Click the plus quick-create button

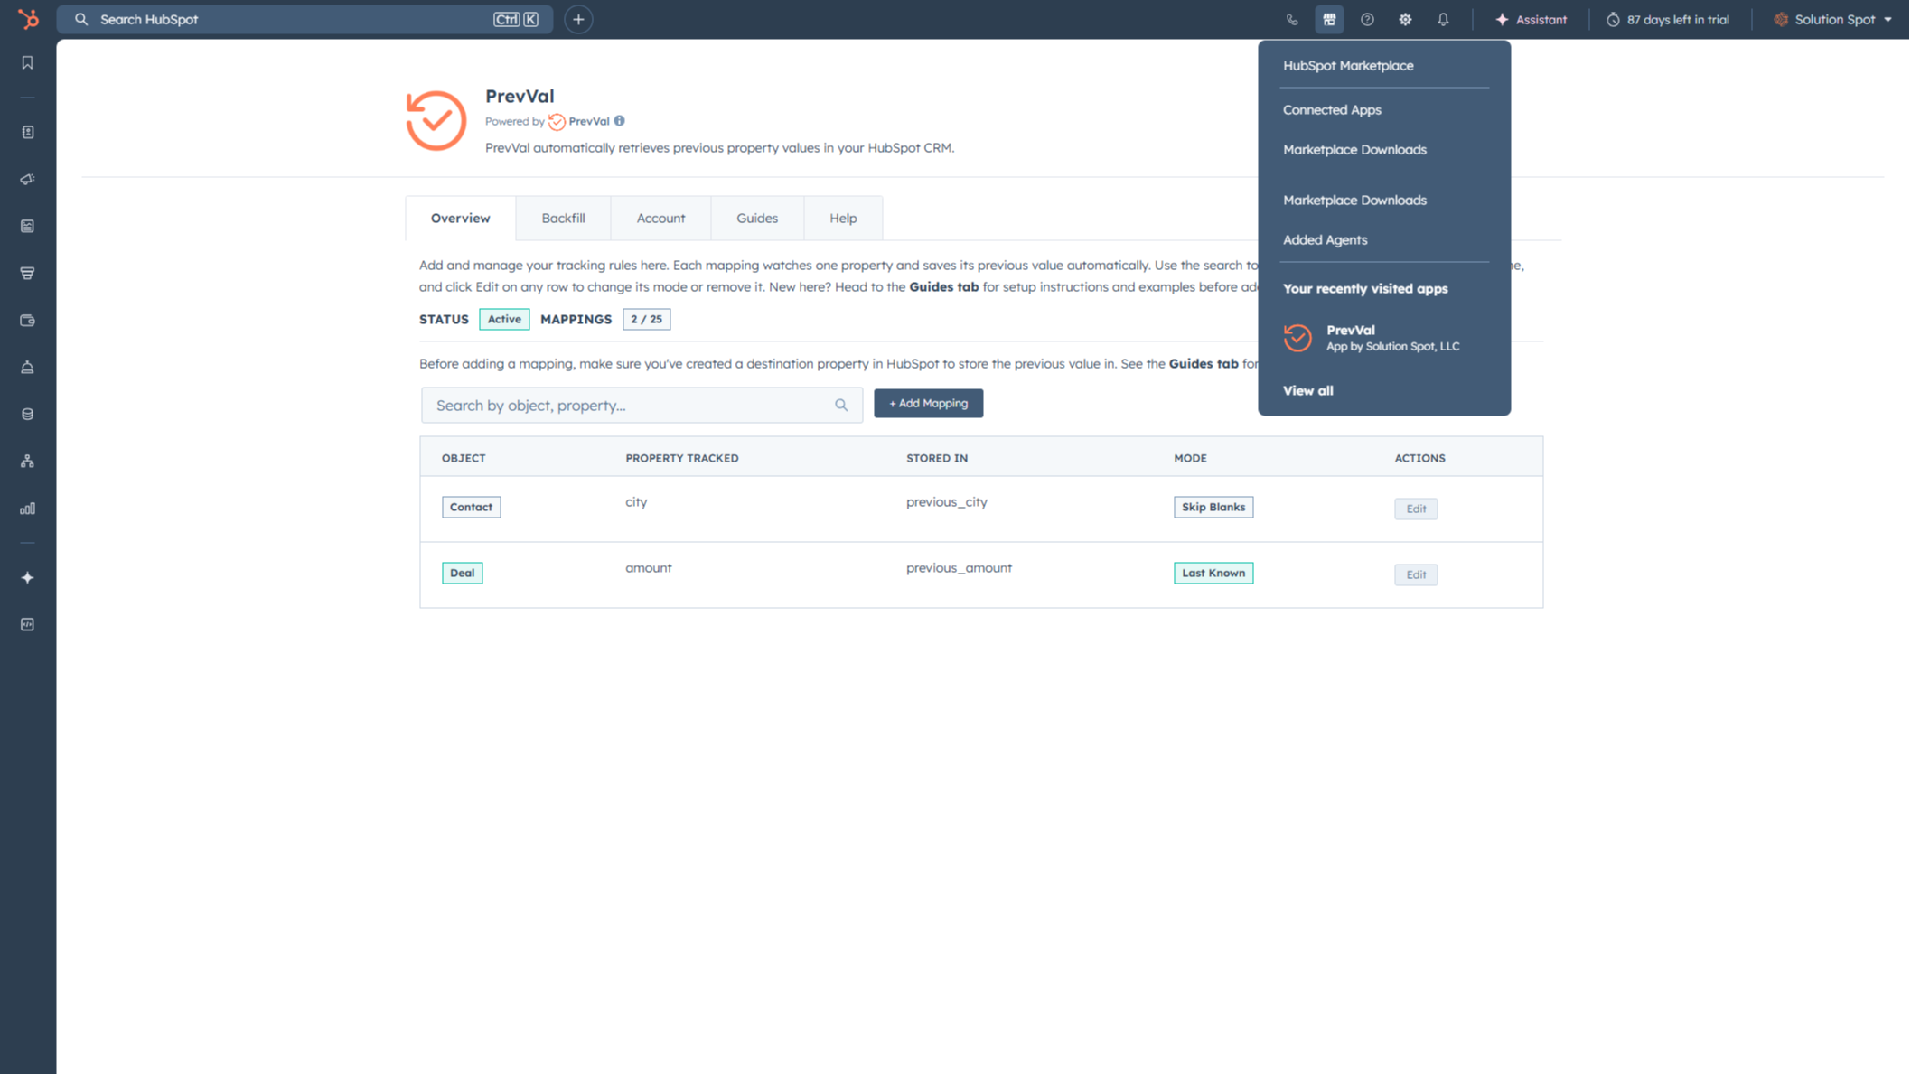tap(578, 19)
